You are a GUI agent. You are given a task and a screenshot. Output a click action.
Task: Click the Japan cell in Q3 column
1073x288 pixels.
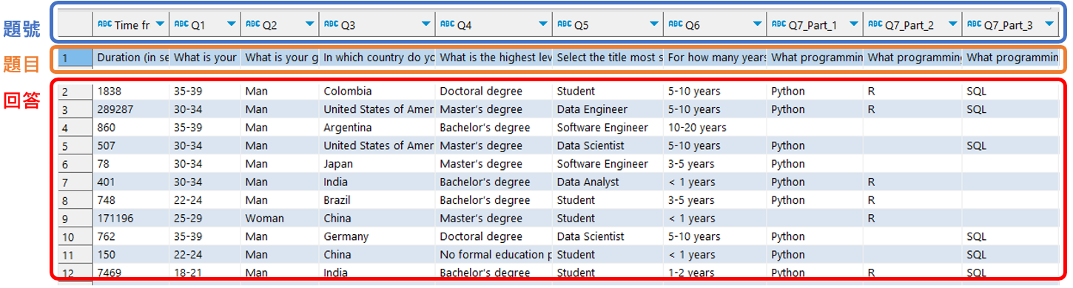[377, 164]
